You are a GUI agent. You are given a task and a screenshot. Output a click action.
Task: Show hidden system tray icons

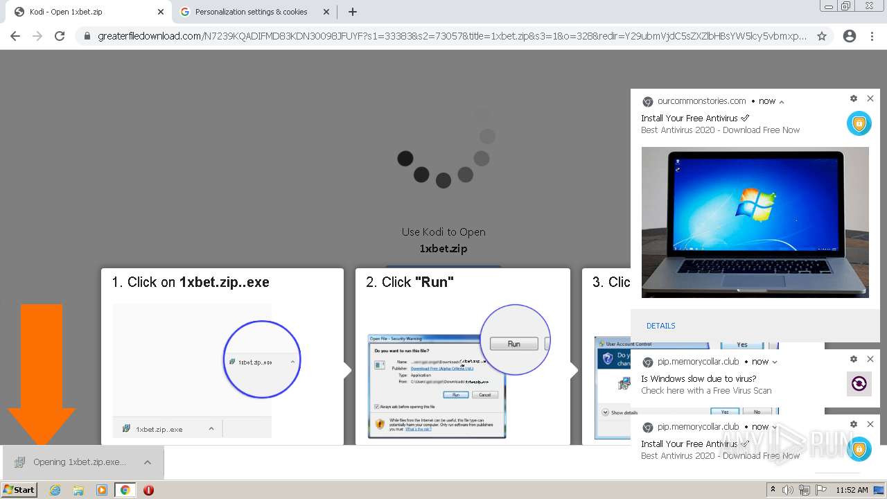[773, 490]
